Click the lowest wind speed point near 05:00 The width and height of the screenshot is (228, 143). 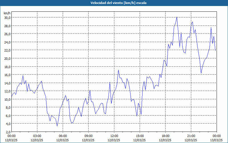[x=57, y=126]
